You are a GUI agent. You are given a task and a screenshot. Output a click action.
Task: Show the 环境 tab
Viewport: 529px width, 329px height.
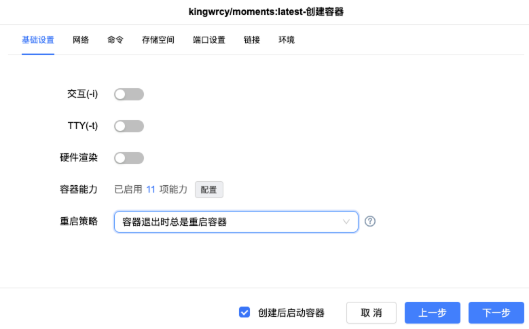coord(287,40)
